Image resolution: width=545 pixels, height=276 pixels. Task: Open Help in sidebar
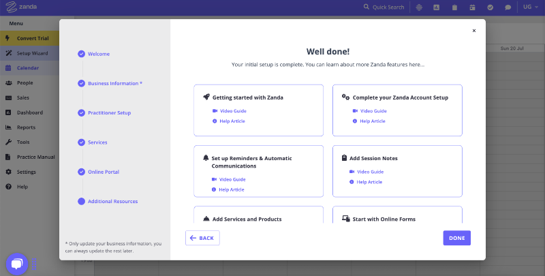[29, 187]
